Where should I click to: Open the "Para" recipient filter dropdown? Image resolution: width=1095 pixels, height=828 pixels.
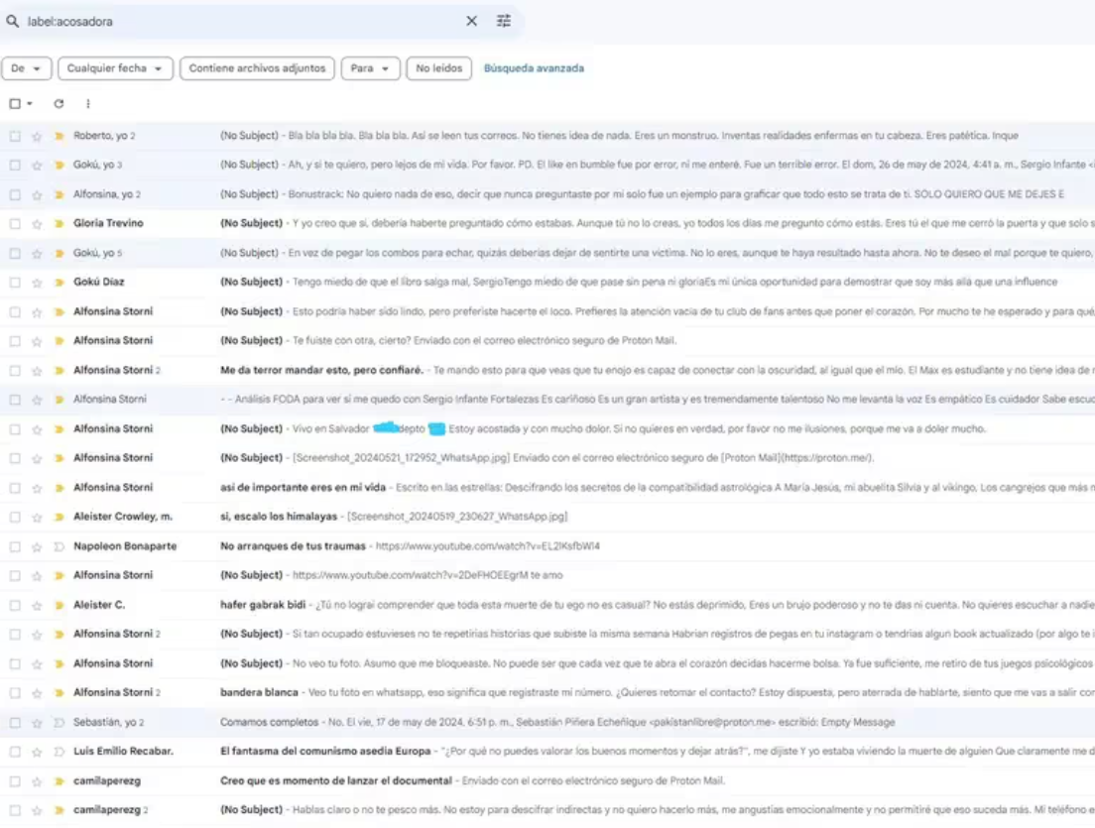tap(370, 68)
